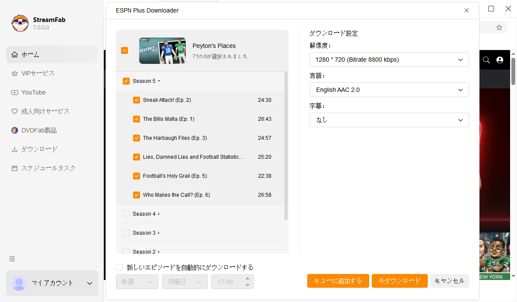Open the ダウンロード menu item in sidebar
This screenshot has height=302, width=517.
pyautogui.click(x=39, y=149)
